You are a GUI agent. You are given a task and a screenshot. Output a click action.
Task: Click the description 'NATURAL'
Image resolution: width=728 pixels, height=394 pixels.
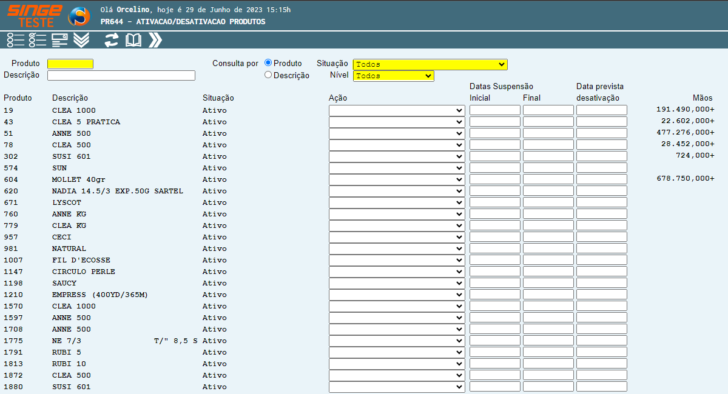click(69, 249)
